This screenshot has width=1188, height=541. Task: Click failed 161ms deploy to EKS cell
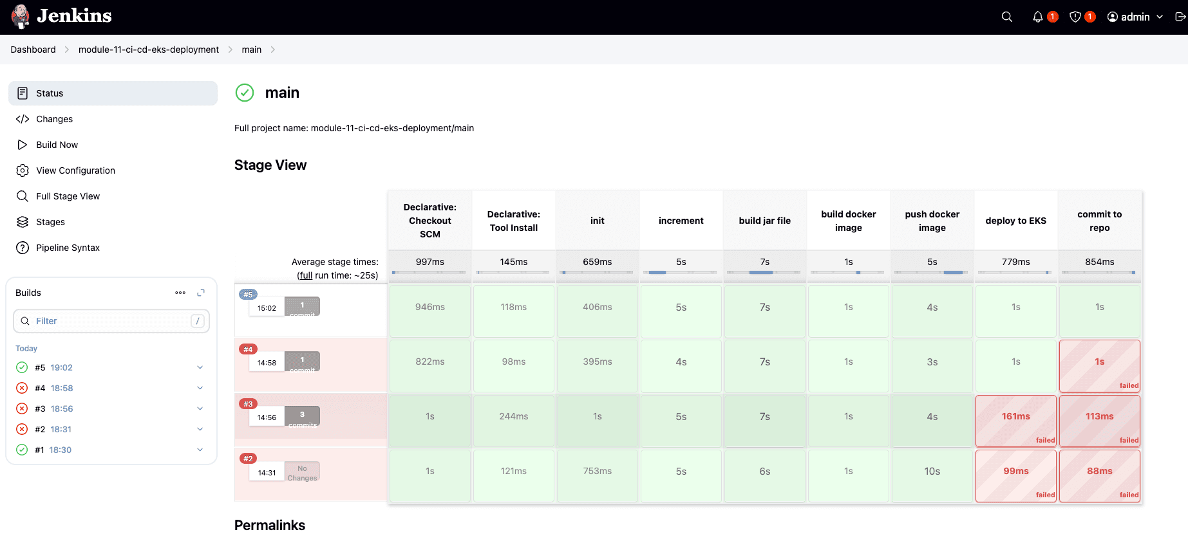[x=1016, y=421]
